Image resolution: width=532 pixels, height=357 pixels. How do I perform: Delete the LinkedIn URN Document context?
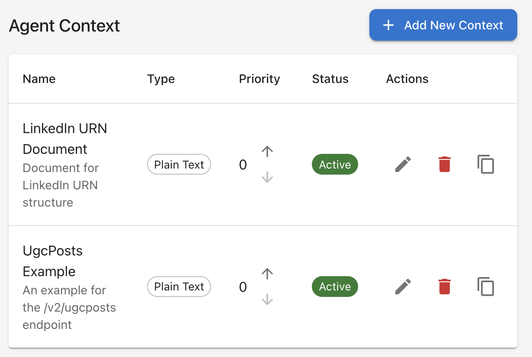445,165
